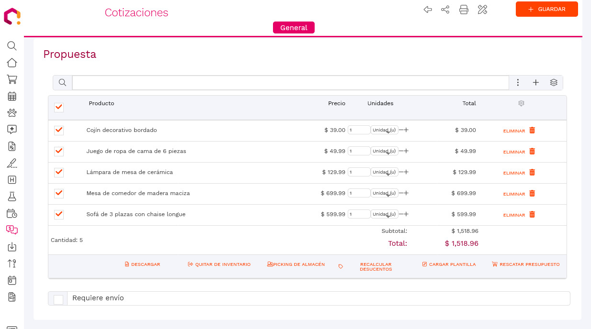Uncheck the Cojín decorativo bordado row
Screen dimensions: 591x329
click(x=58, y=130)
